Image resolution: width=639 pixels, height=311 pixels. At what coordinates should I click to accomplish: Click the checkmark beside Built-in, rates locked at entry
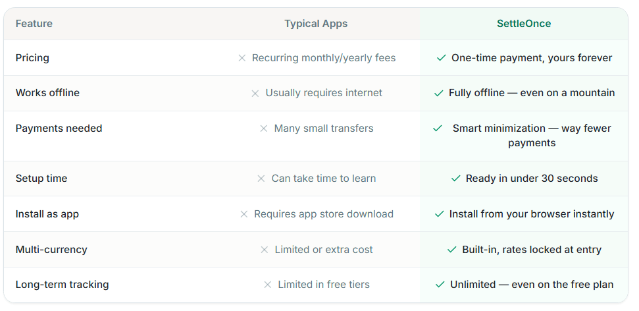click(x=452, y=250)
